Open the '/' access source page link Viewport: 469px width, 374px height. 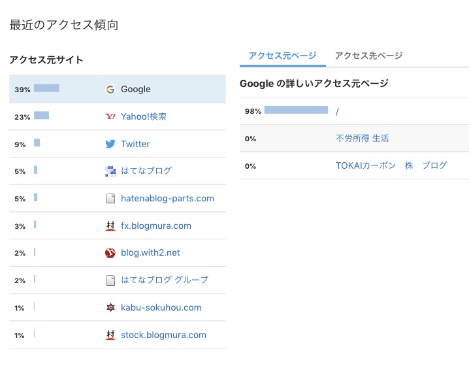337,111
